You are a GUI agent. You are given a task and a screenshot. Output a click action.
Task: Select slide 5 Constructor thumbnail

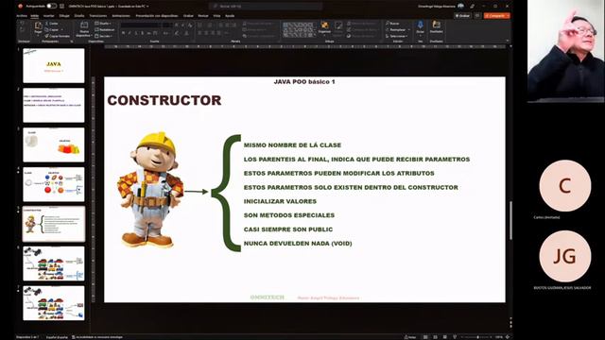pos(54,224)
